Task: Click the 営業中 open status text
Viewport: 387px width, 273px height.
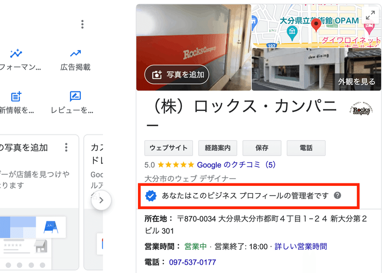Action: (195, 246)
